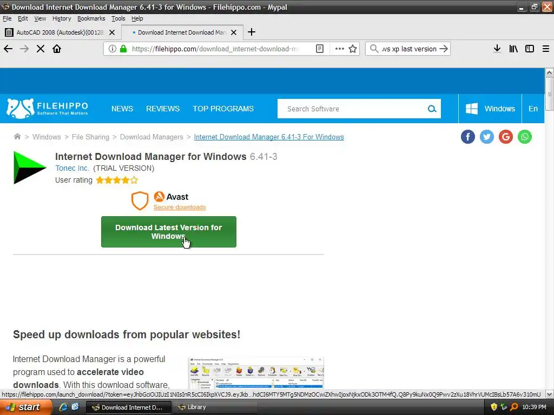
Task: Click the tray security shield icon
Action: (x=494, y=407)
